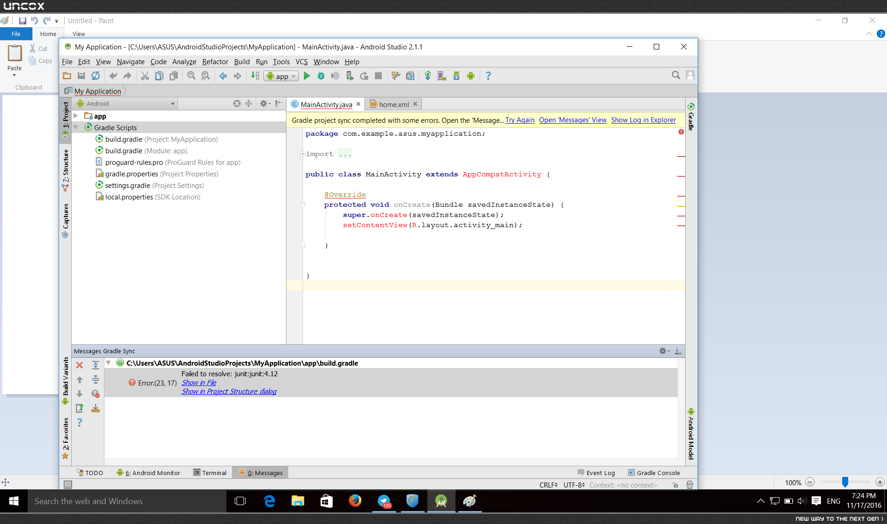The image size is (887, 524).
Task: Collapse the Gradle Scripts tree node
Action: tap(76, 127)
